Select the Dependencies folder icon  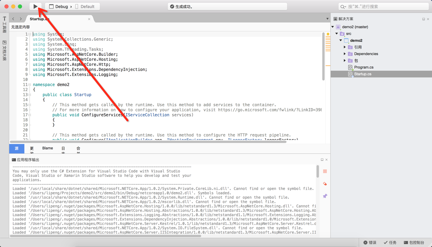coord(350,54)
